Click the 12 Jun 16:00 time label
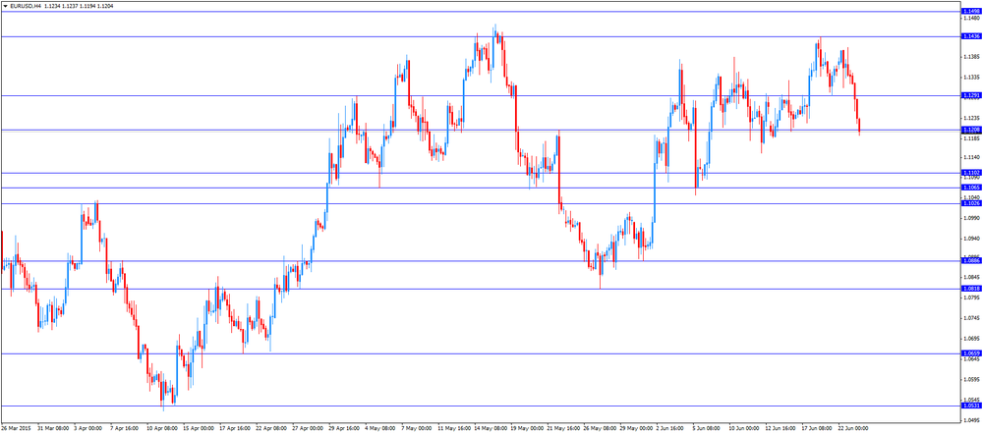The height and width of the screenshot is (433, 983). click(781, 429)
